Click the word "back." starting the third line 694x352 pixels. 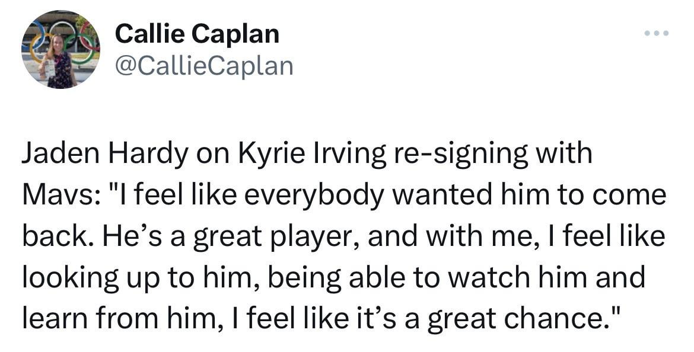(x=57, y=237)
